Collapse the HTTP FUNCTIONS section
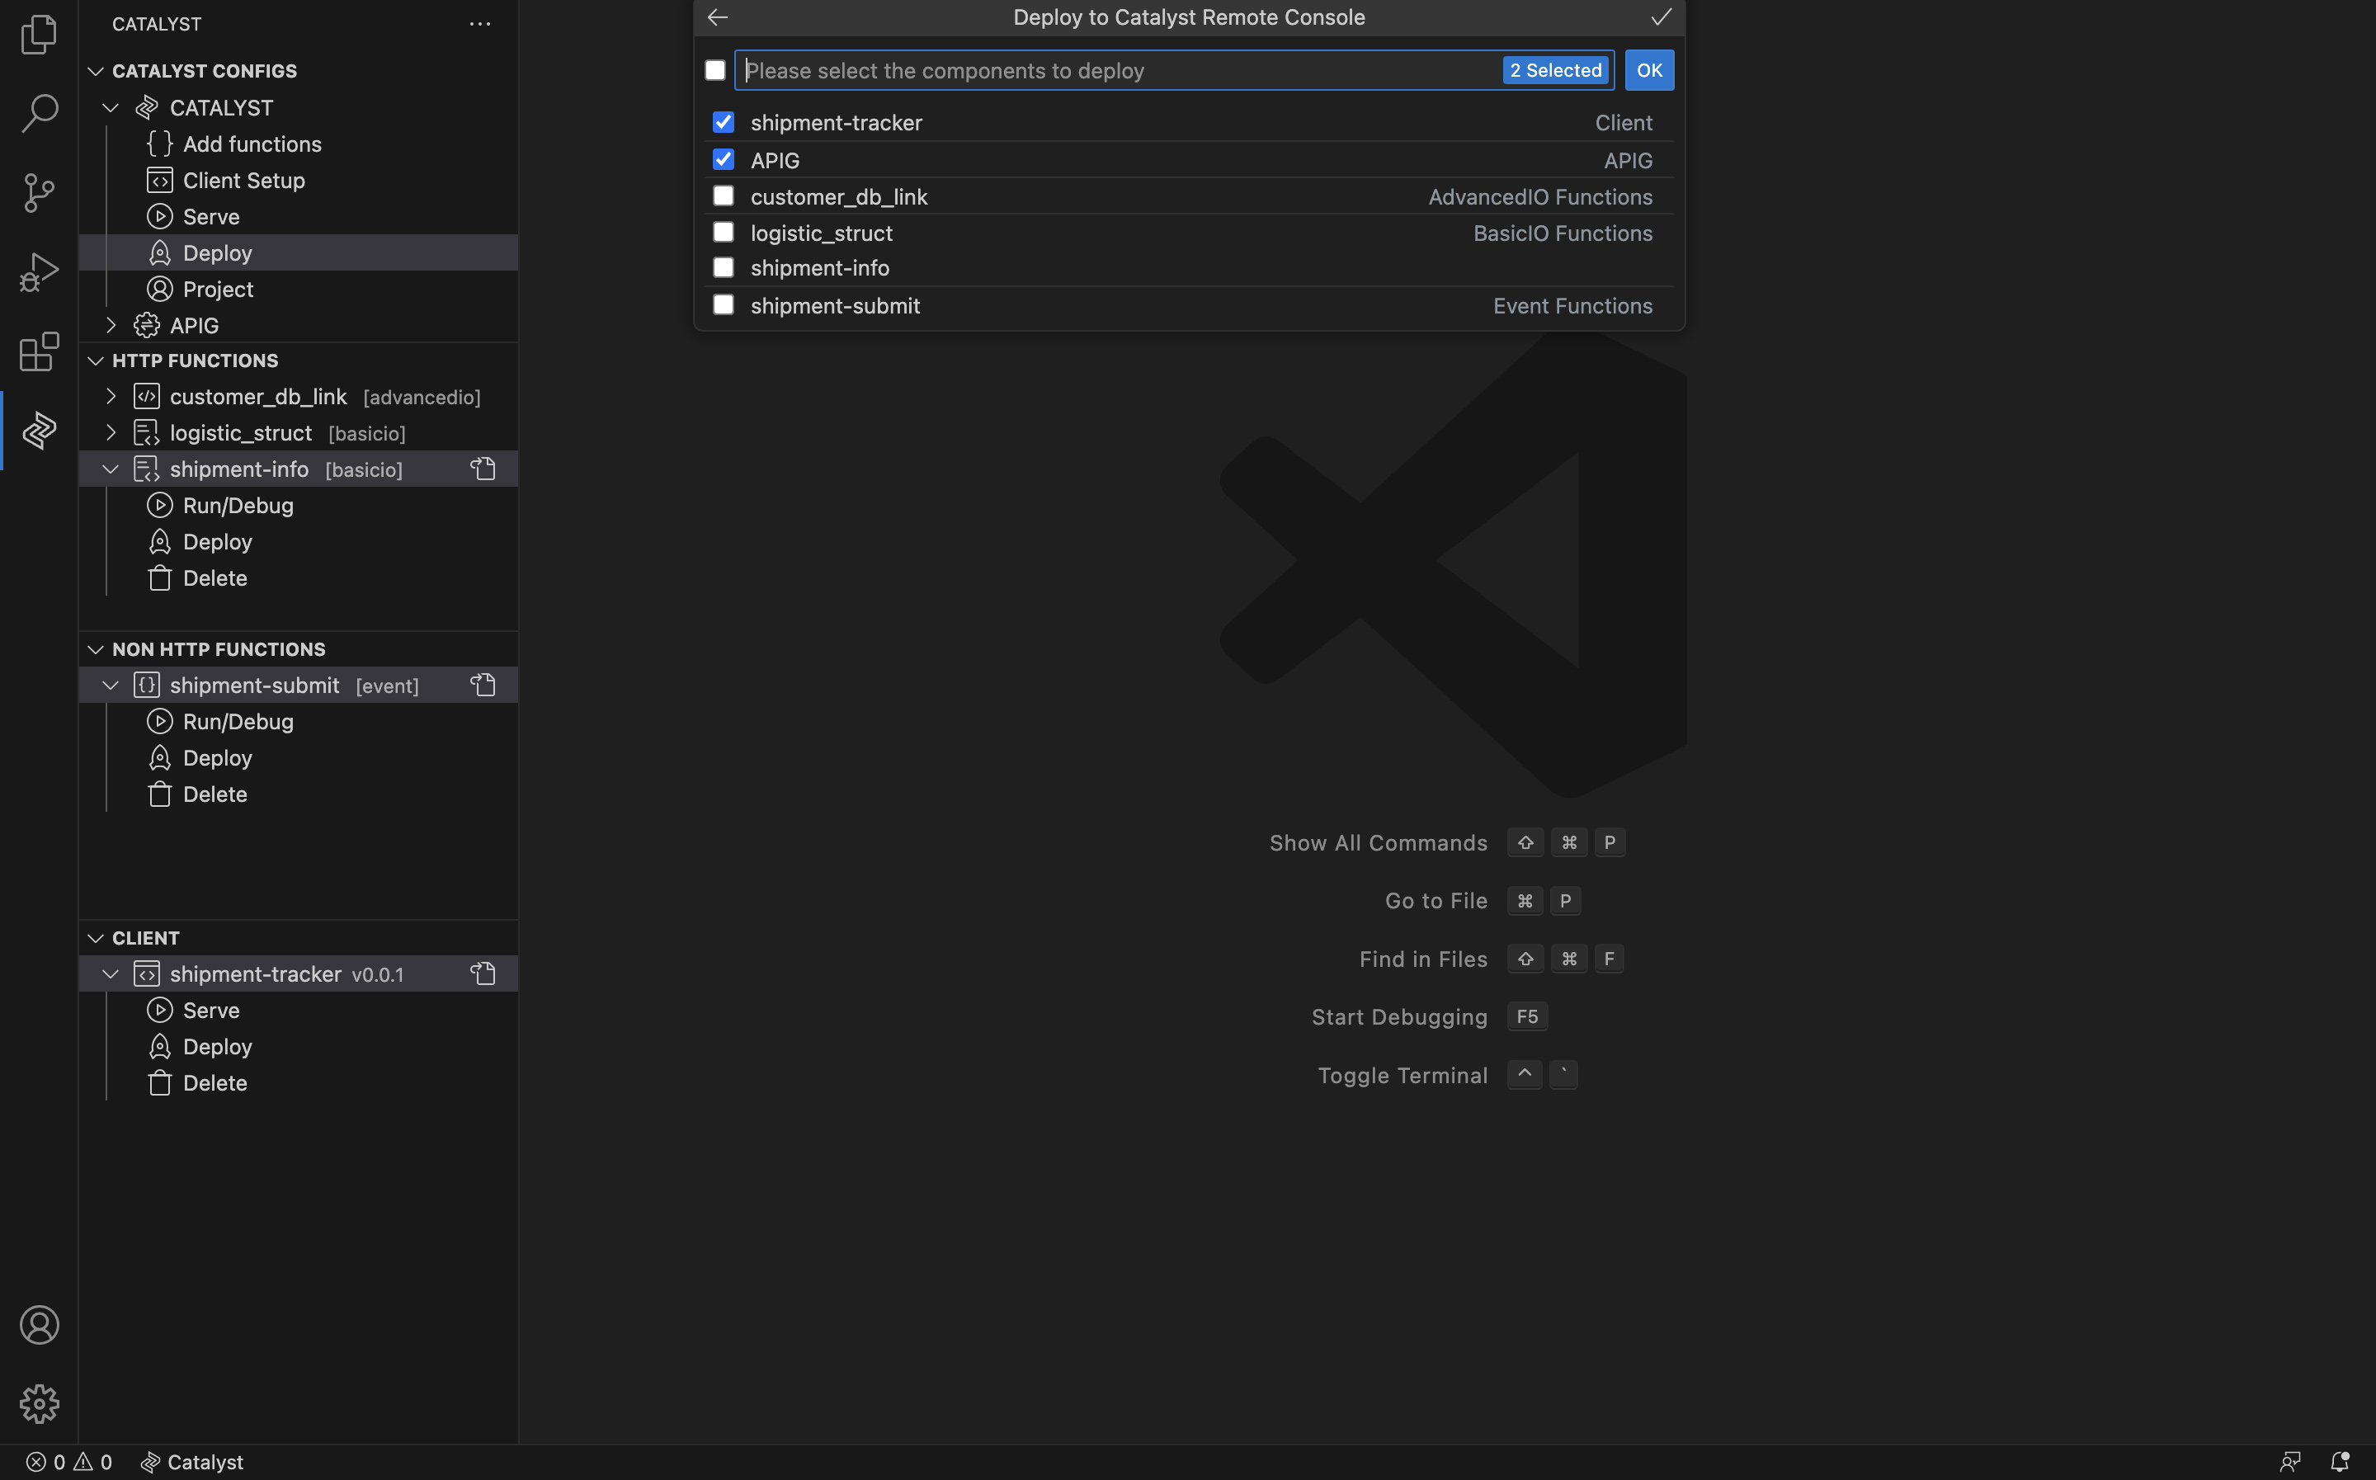Screen dimensions: 2376x1480 95,361
